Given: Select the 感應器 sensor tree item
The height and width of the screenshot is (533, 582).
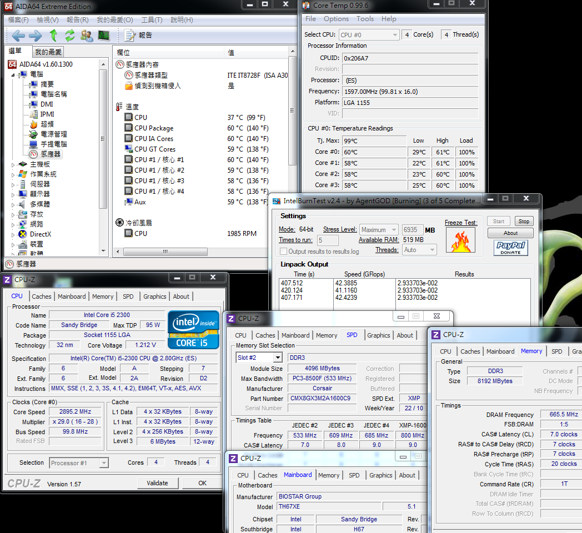Looking at the screenshot, I should click(x=51, y=154).
